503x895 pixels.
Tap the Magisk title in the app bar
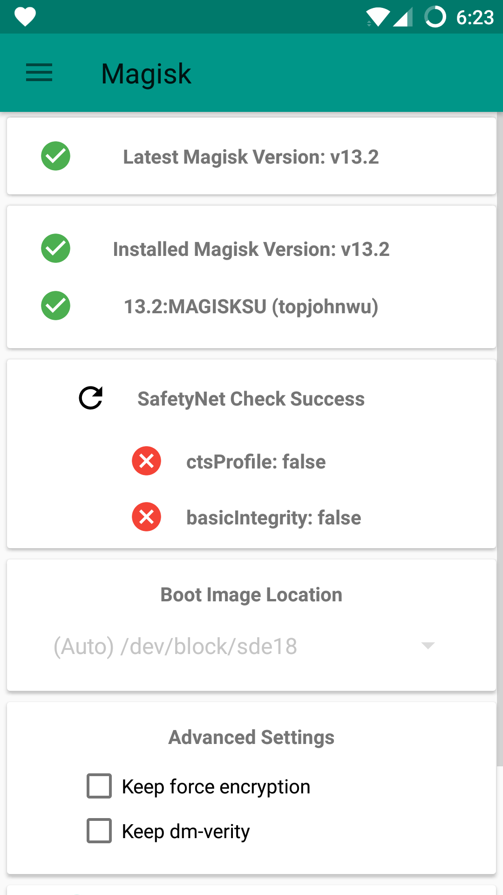146,73
